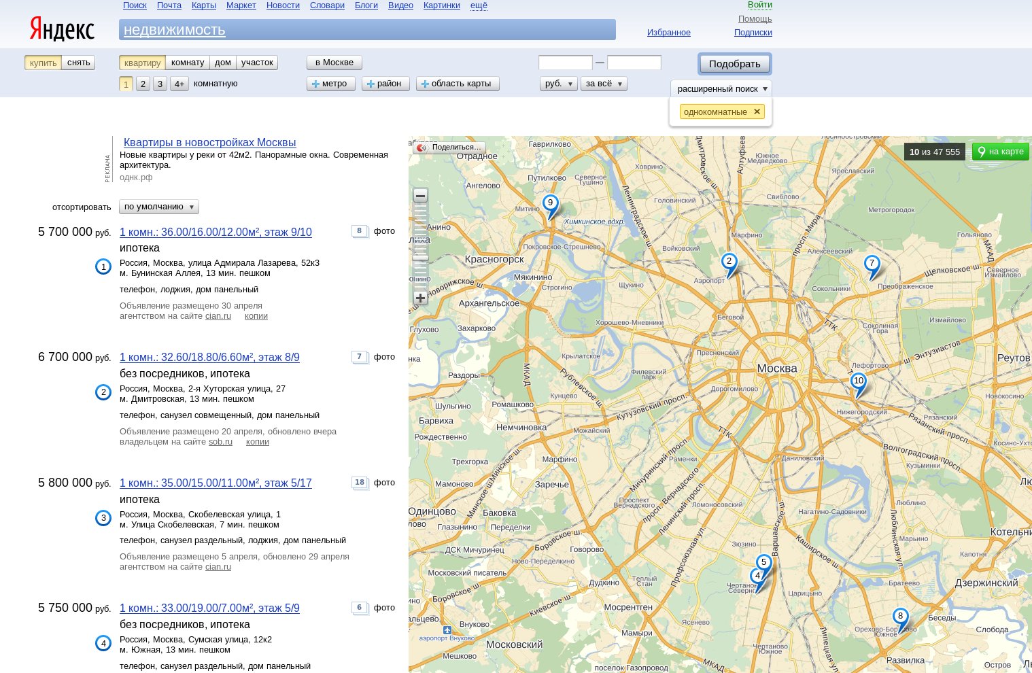Screen dimensions: 1032x673
Task: Select снять toggle
Action: click(x=79, y=63)
